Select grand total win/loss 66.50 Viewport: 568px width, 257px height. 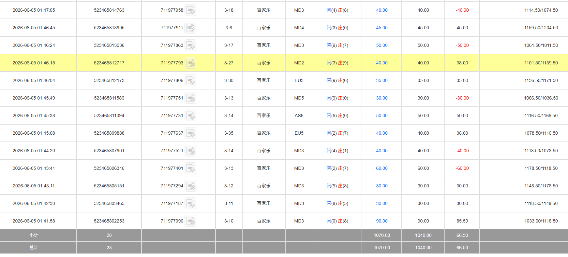pos(462,248)
